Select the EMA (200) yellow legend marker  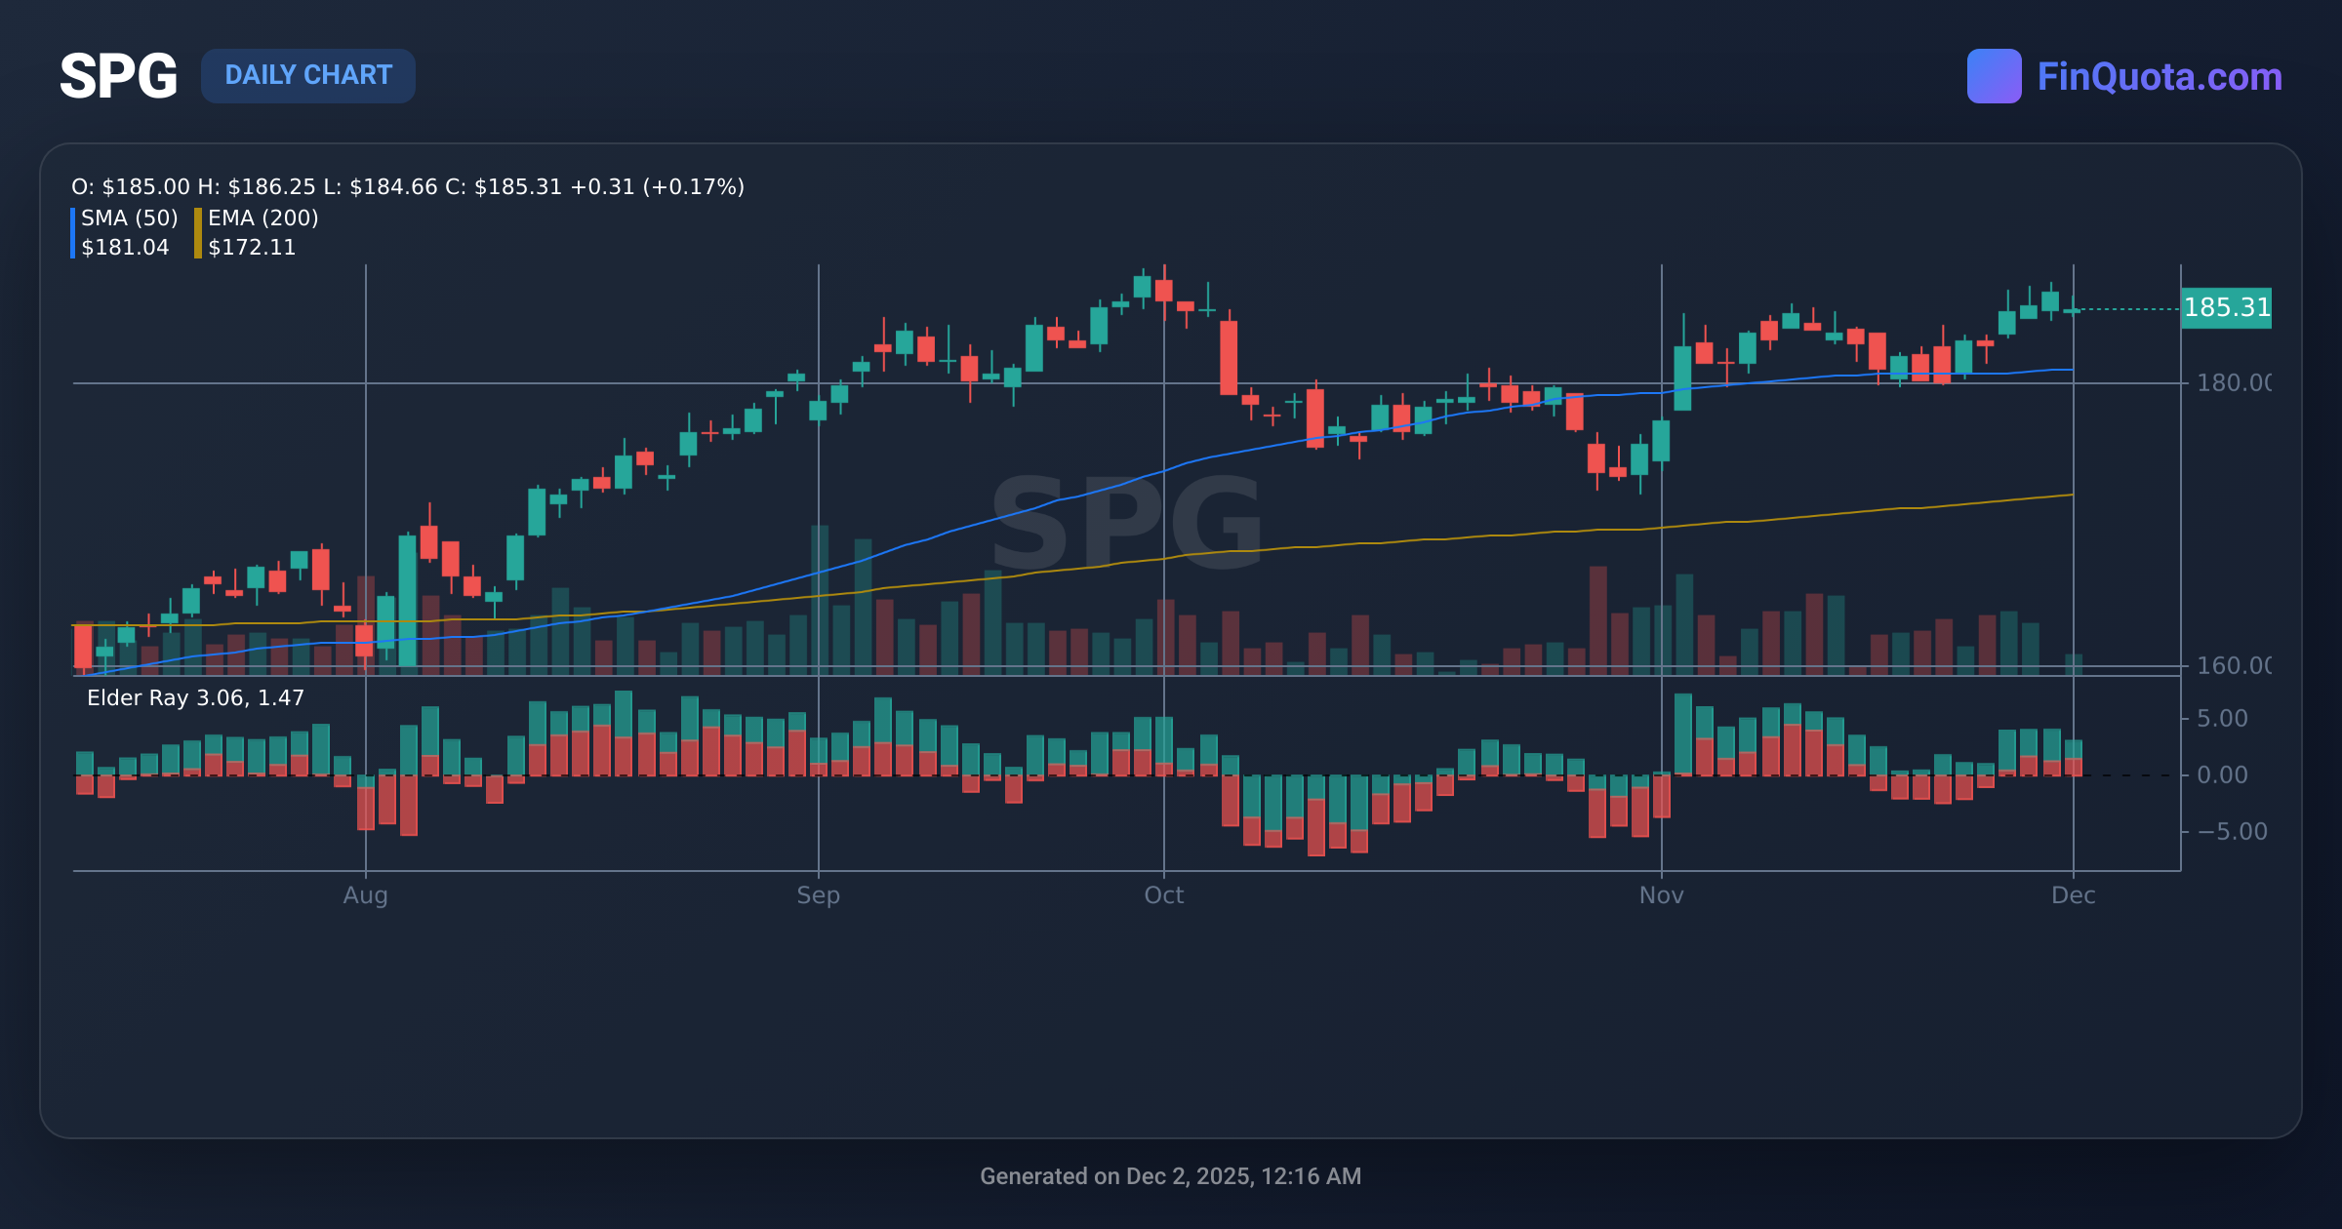[196, 232]
